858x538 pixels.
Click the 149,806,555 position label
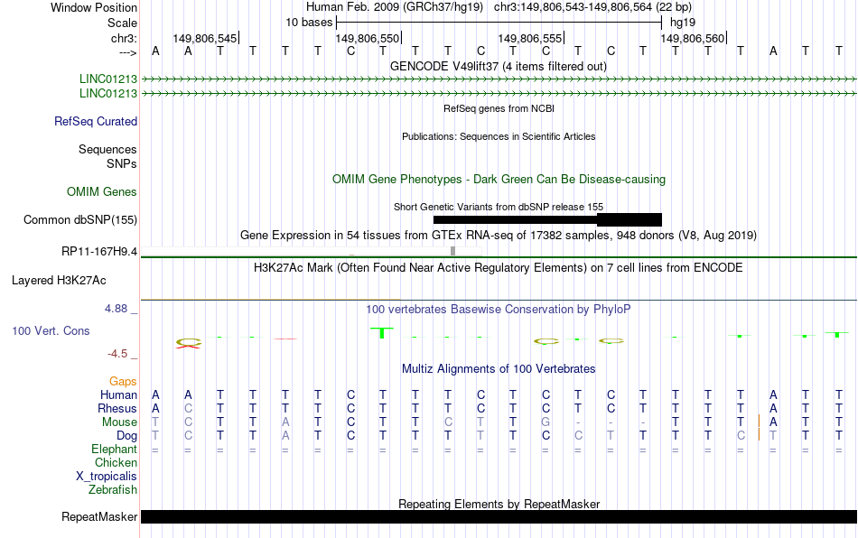tap(529, 38)
